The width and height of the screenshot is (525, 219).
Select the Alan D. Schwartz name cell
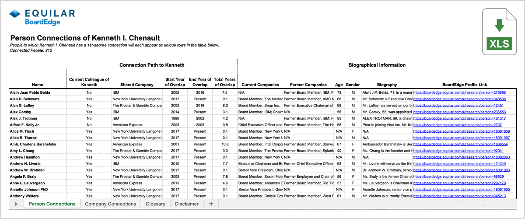(38, 99)
